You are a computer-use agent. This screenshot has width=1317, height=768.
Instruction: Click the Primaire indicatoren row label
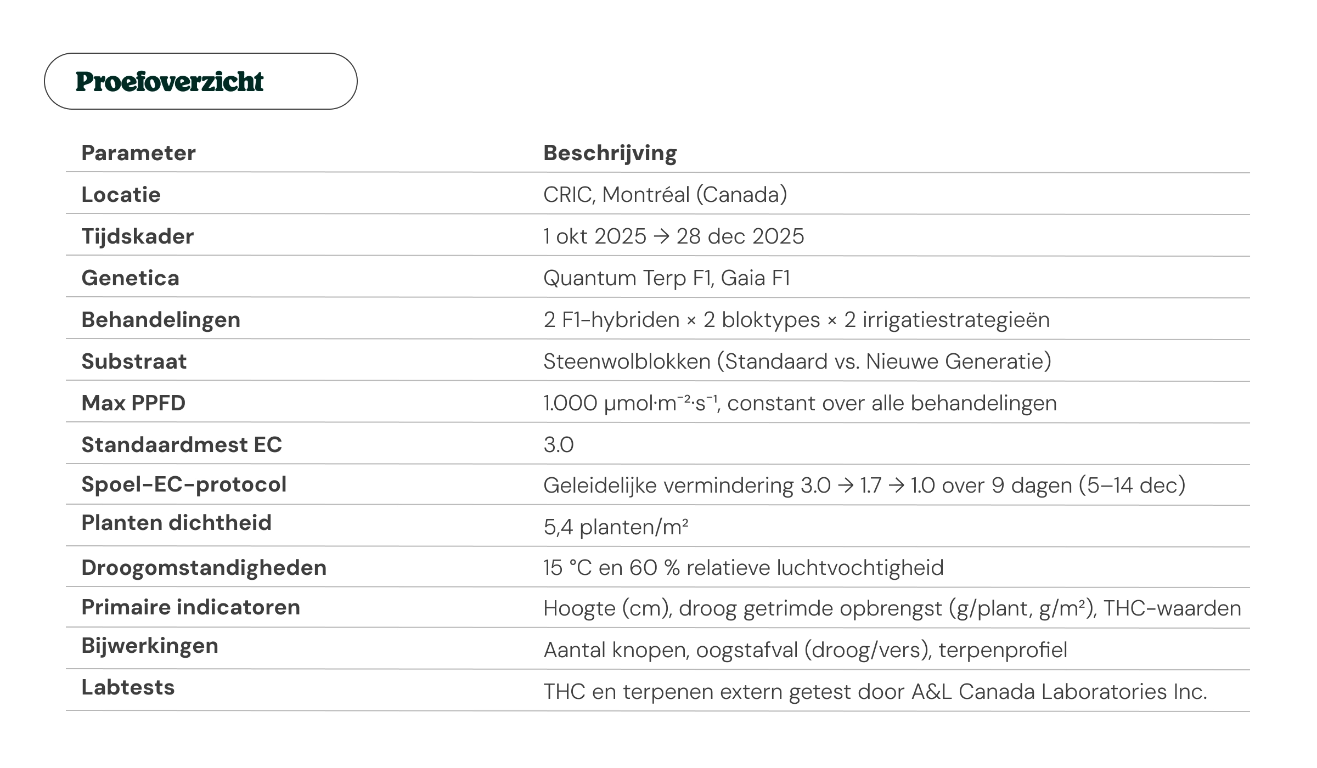[191, 607]
